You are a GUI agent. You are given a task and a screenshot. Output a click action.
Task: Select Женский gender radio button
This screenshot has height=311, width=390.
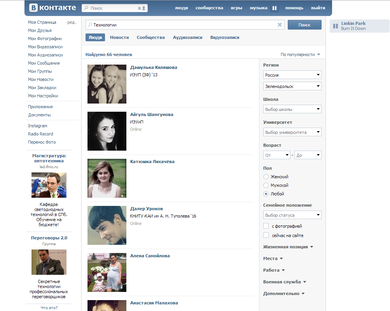tap(266, 177)
